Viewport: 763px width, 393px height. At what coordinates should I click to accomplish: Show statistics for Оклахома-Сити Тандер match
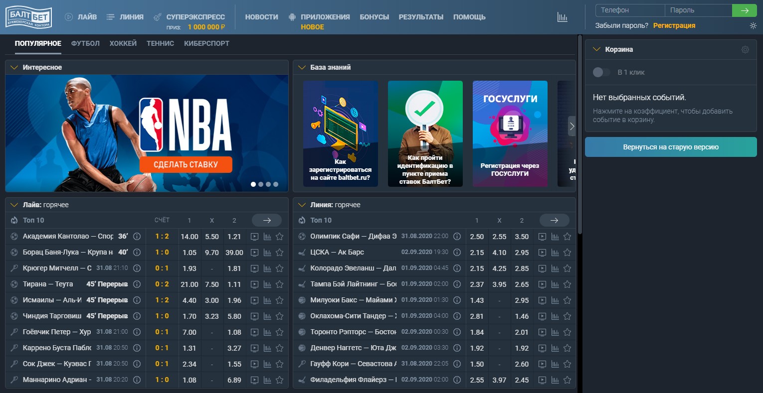tap(555, 316)
